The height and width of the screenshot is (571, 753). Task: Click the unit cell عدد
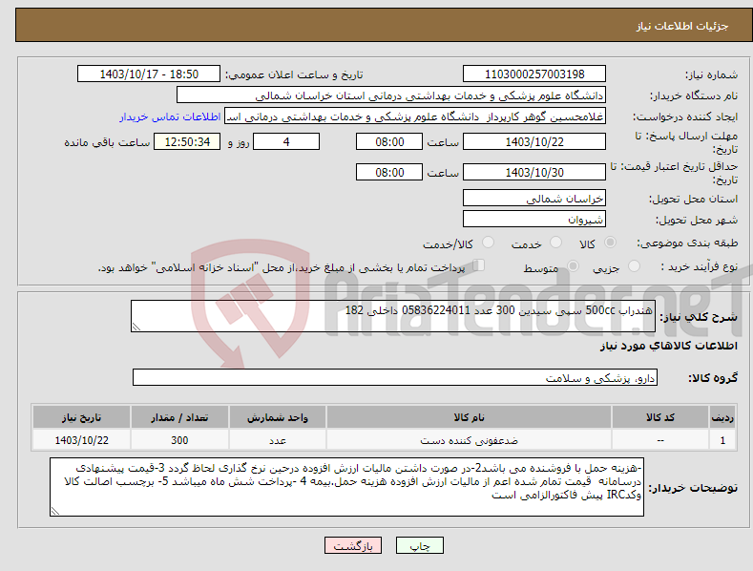click(278, 440)
